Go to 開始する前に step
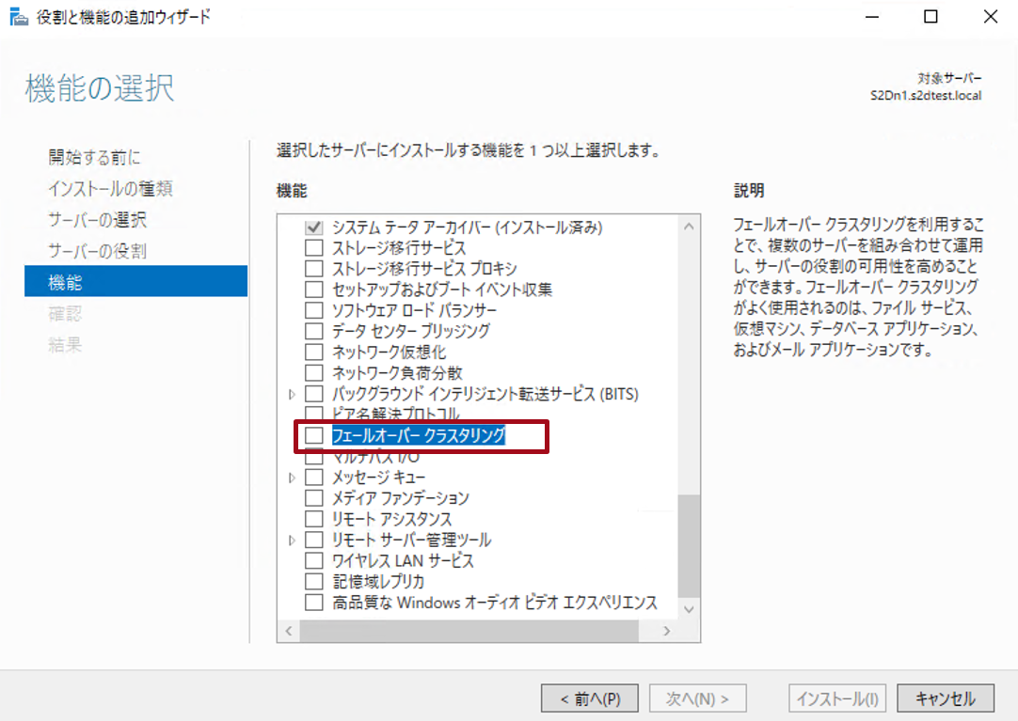The width and height of the screenshot is (1018, 721). (x=95, y=157)
